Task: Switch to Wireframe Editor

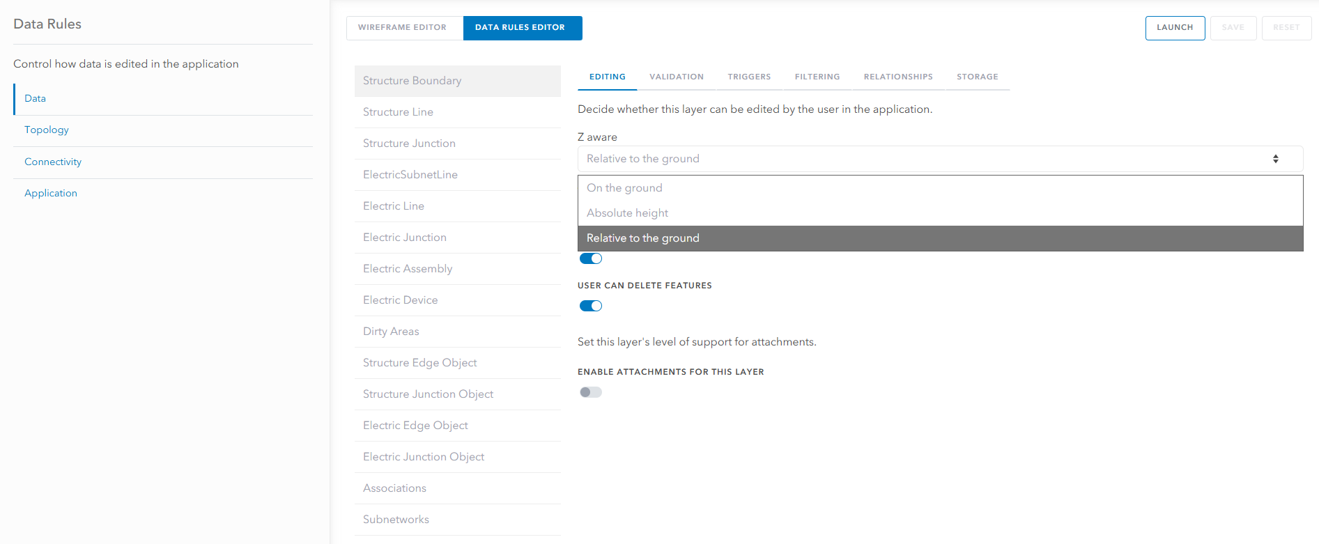Action: (x=402, y=28)
